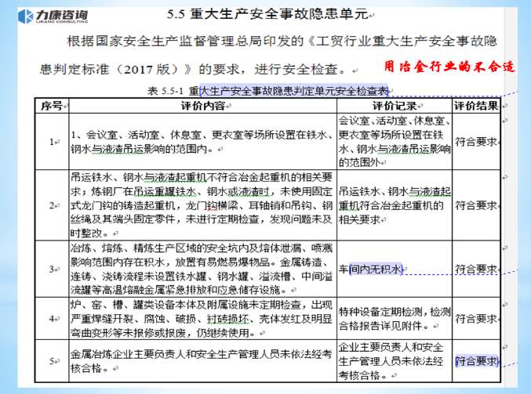Click row number 3 cell

[x=52, y=269]
